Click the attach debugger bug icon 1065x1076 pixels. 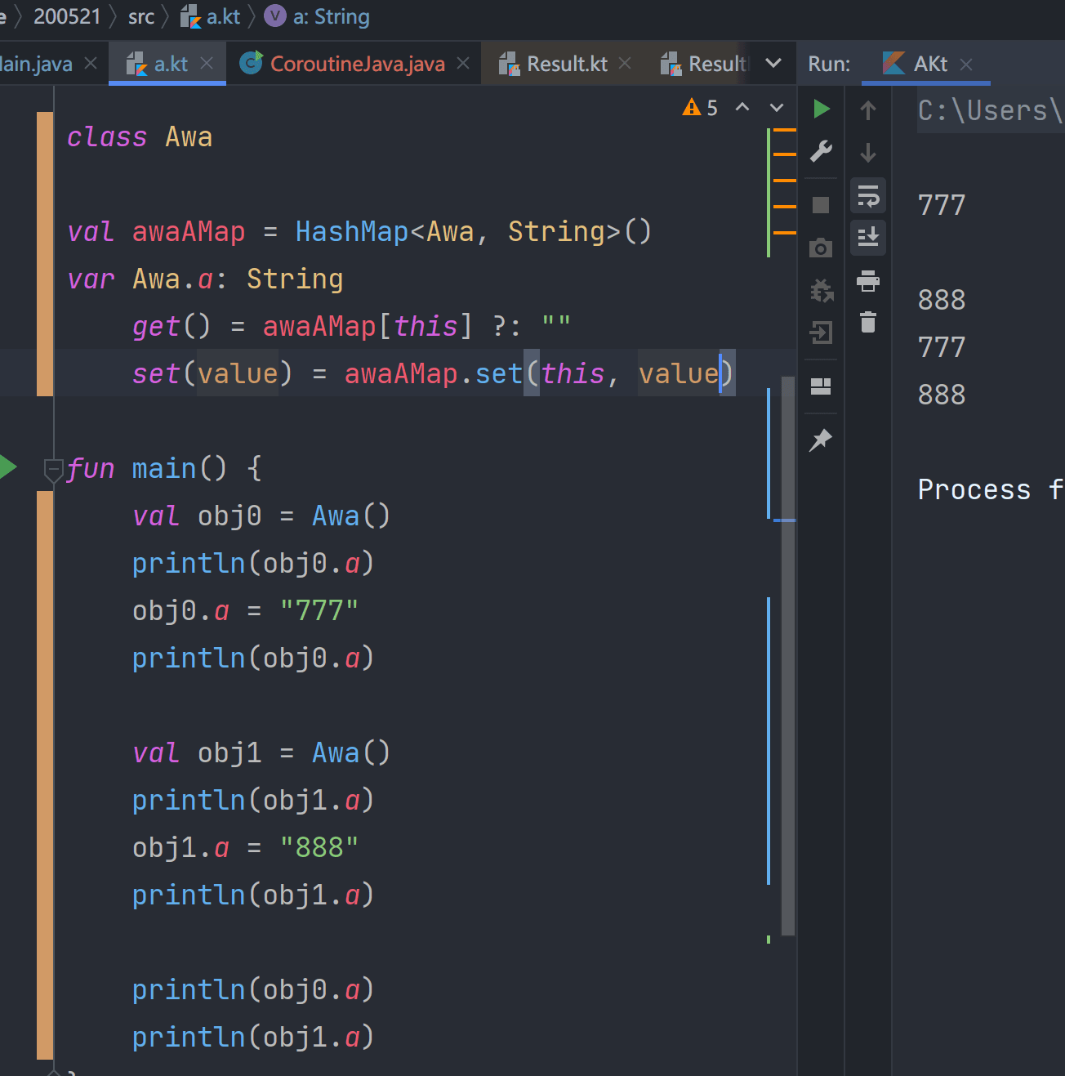(x=821, y=290)
